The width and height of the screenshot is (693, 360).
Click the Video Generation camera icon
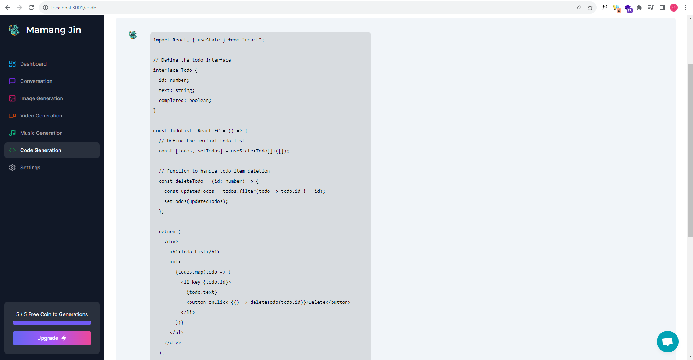pos(12,116)
